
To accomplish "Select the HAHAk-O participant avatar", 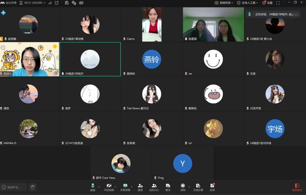I will click(29, 129).
